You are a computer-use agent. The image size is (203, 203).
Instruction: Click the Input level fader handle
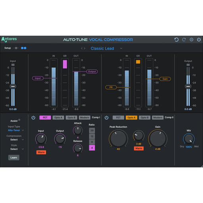click(x=13, y=86)
